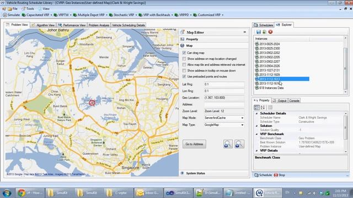Click the VRPPD toolbar button

click(182, 15)
